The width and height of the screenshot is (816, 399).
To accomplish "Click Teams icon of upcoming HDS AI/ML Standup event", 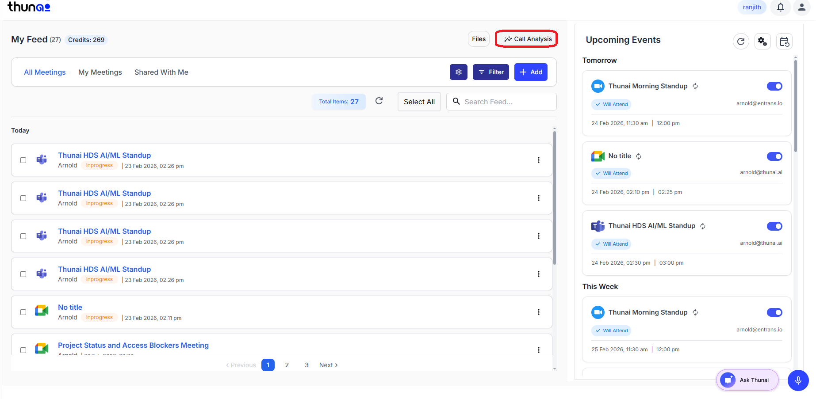I will click(598, 226).
